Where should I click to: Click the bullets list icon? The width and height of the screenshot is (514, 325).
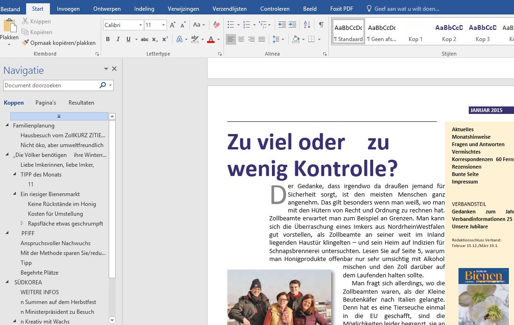231,25
